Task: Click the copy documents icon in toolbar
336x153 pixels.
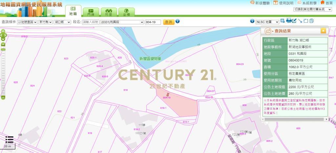Action: click(x=311, y=21)
